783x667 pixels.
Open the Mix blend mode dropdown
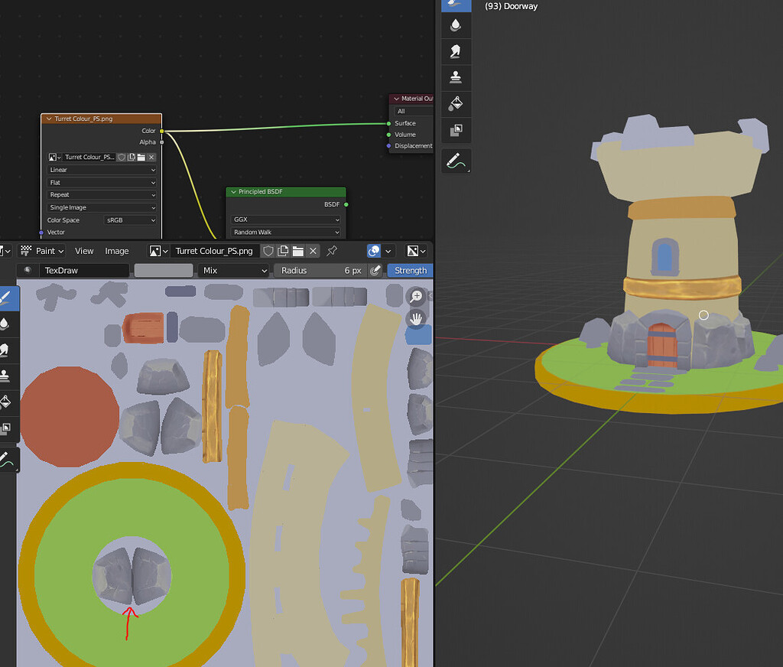point(234,270)
